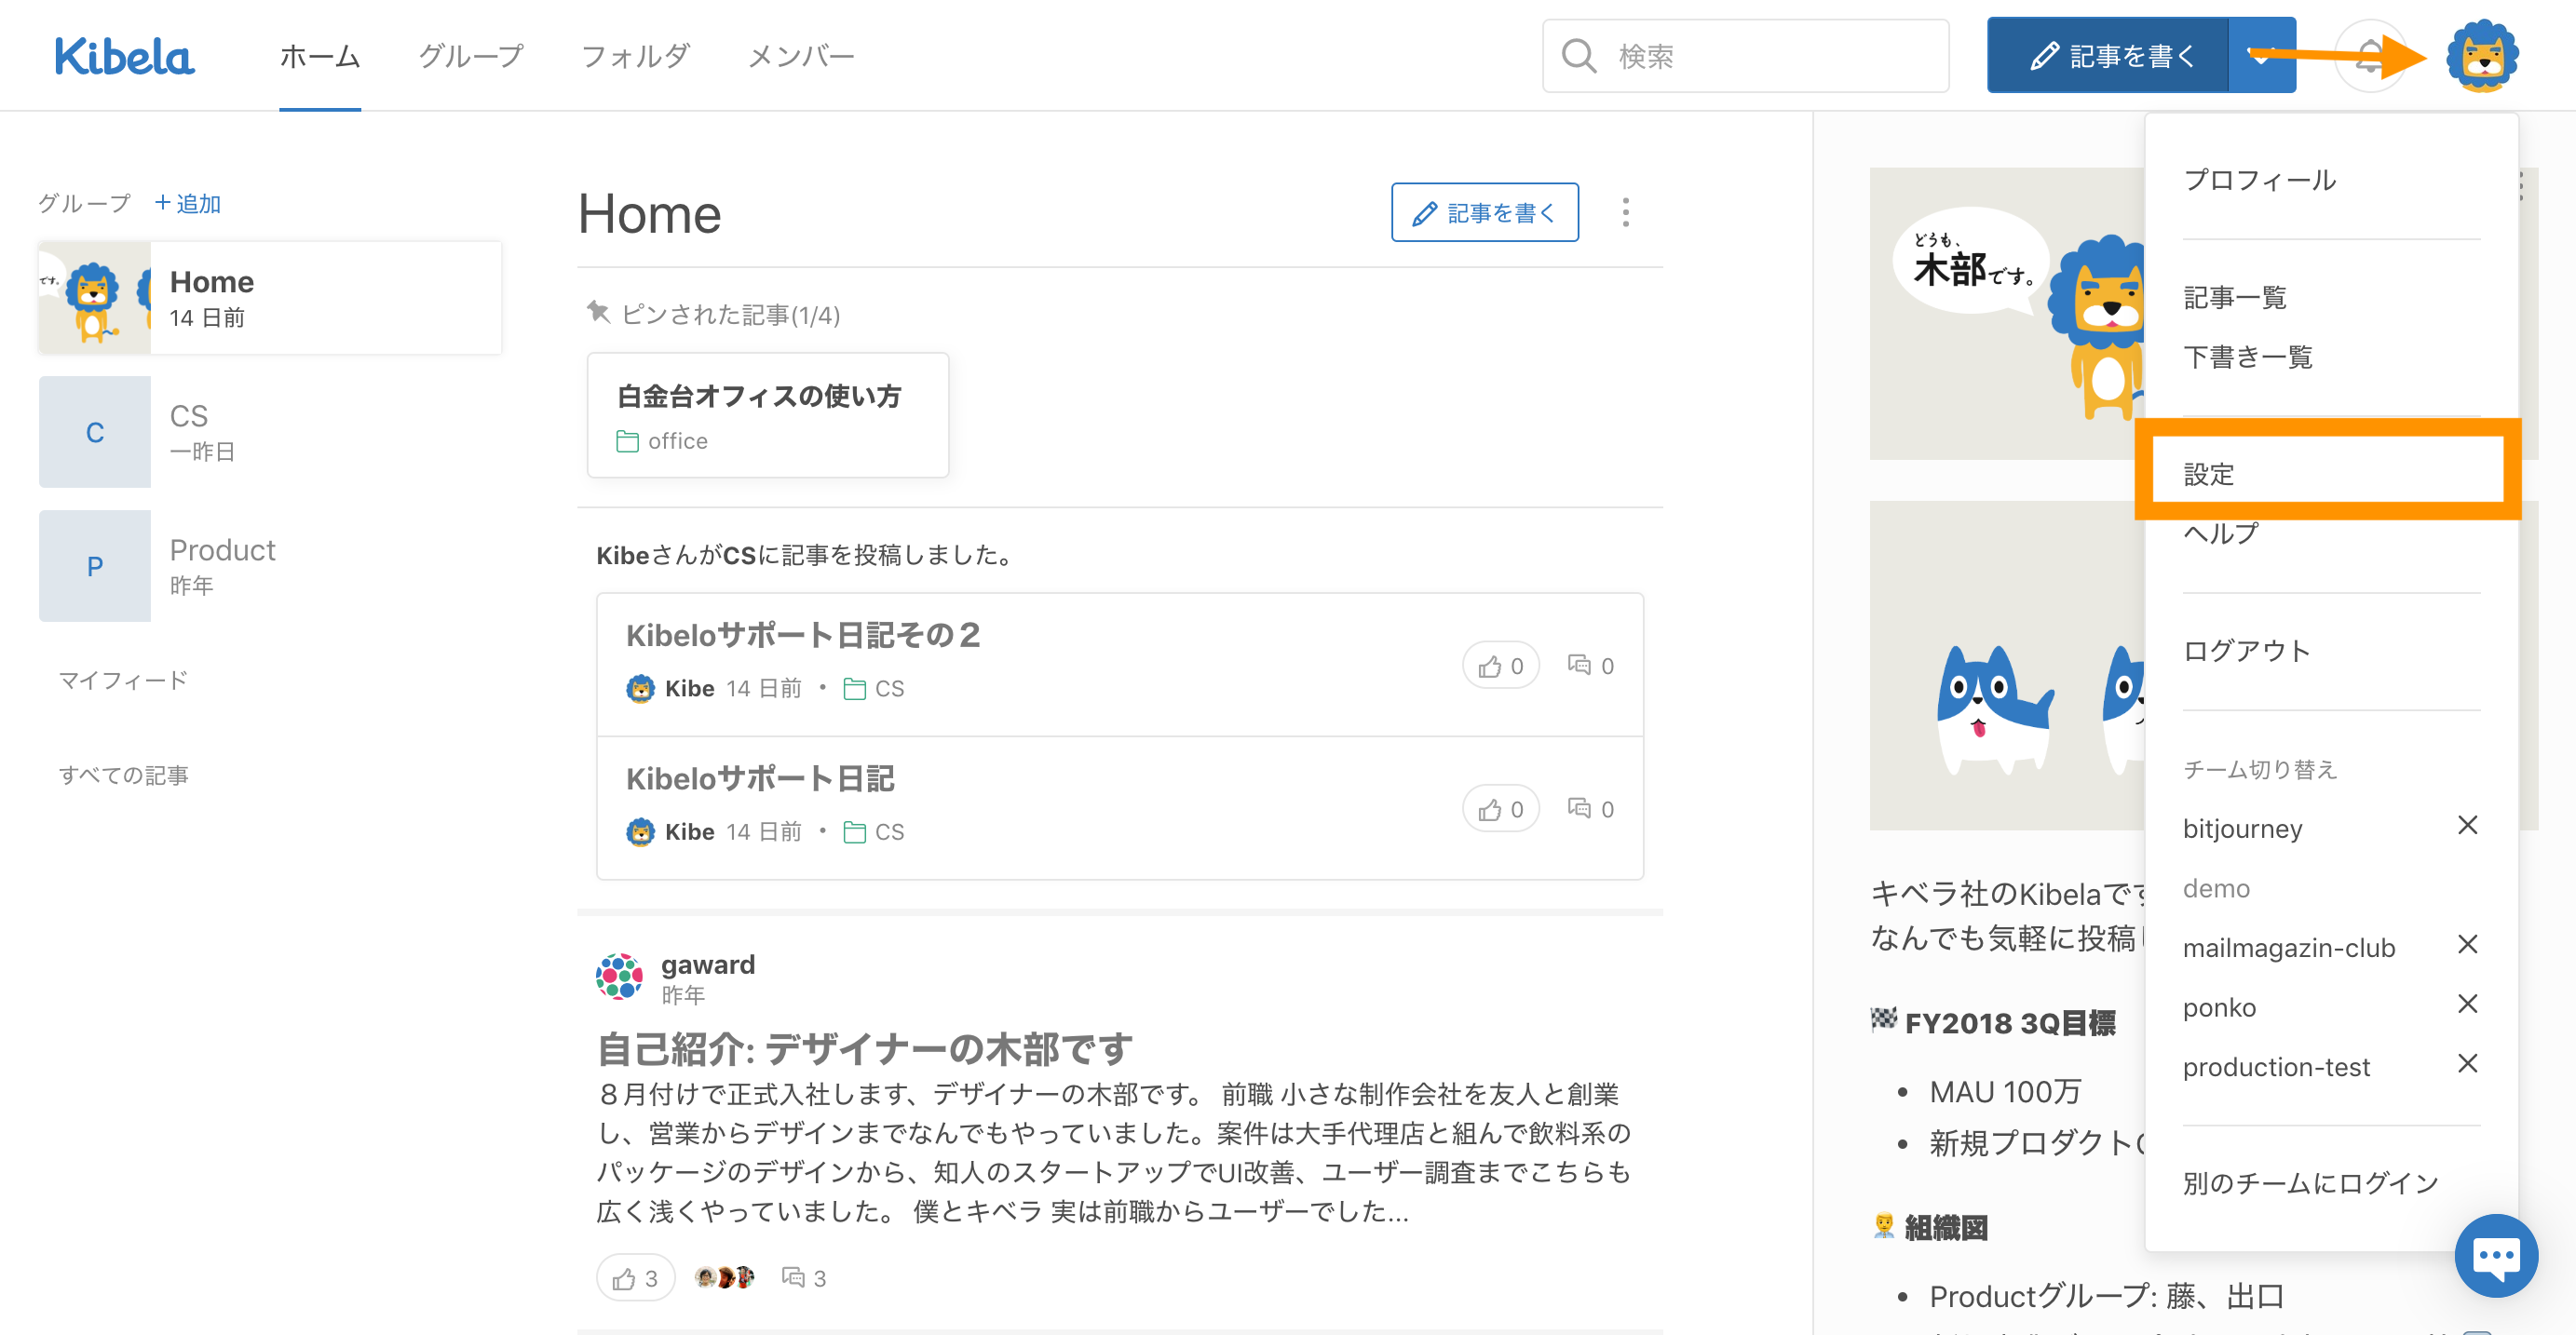The image size is (2576, 1335).
Task: Select 設定 in the user menu
Action: pyautogui.click(x=2209, y=475)
